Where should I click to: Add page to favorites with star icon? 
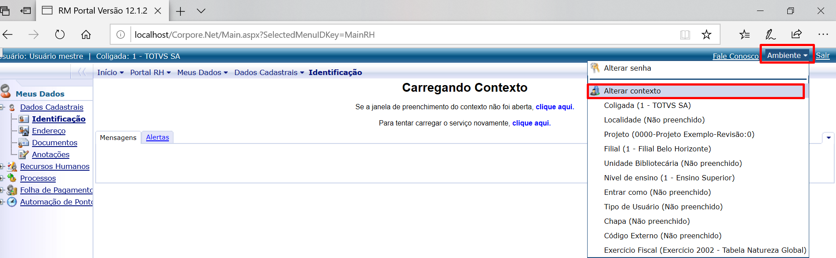coord(706,35)
